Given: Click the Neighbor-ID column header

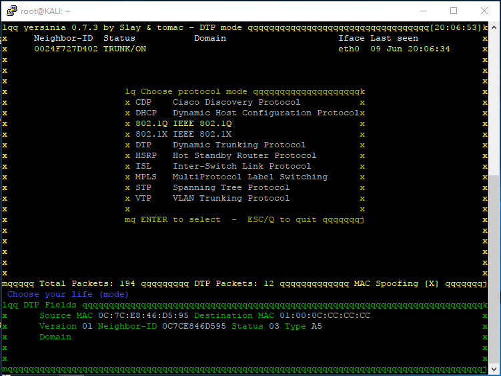Looking at the screenshot, I should (x=63, y=38).
